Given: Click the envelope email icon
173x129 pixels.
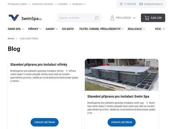Looking at the screenshot, I should pyautogui.click(x=141, y=4).
